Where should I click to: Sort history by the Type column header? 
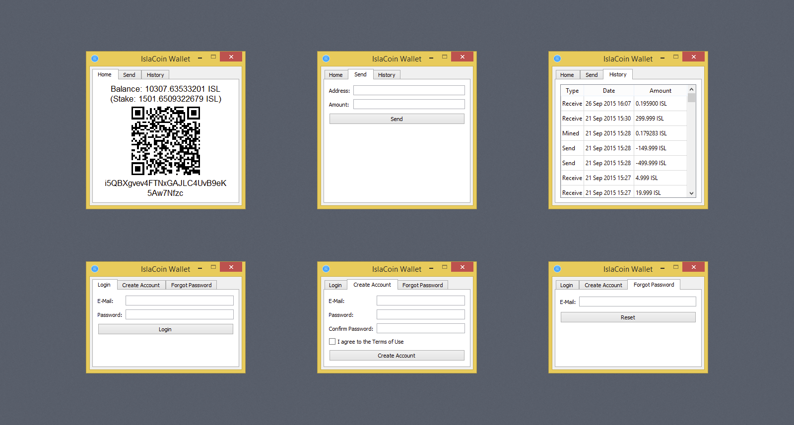click(572, 91)
